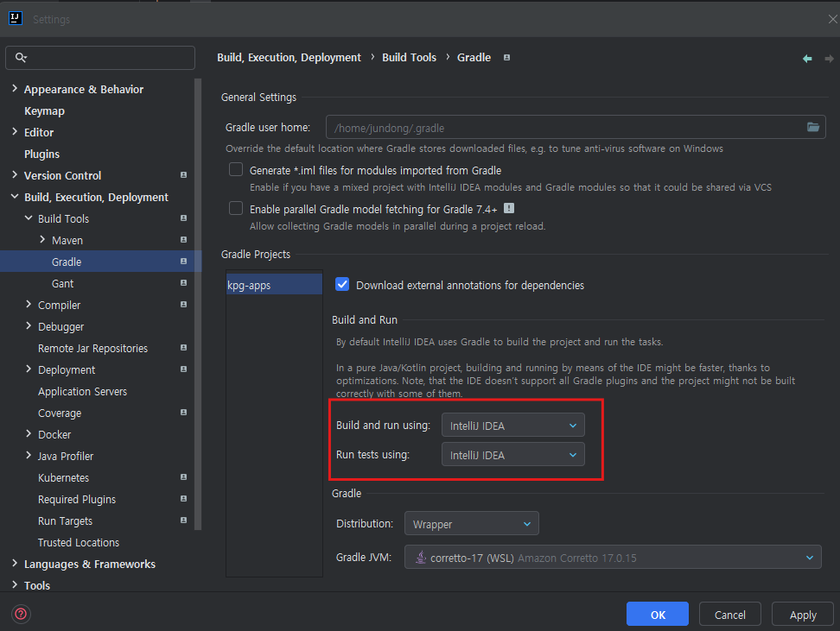This screenshot has height=631, width=840.
Task: Enable parallel Gradle model fetching checkbox
Action: coord(236,208)
